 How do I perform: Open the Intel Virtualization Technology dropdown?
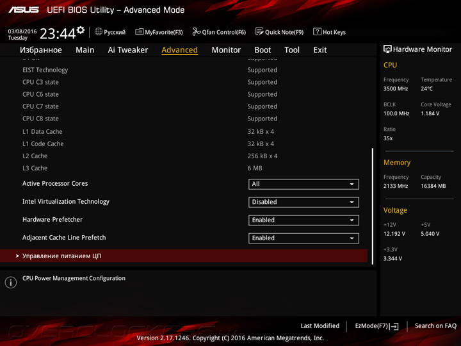pyautogui.click(x=303, y=202)
